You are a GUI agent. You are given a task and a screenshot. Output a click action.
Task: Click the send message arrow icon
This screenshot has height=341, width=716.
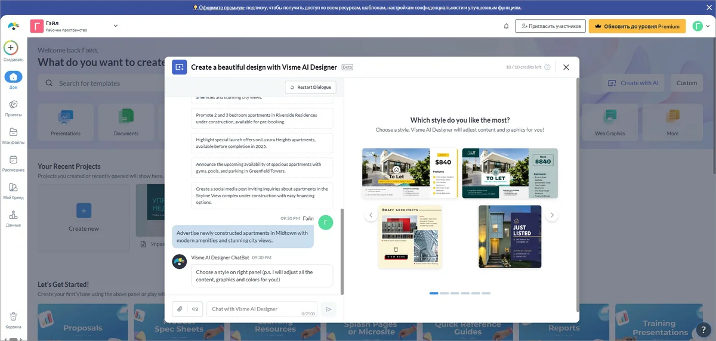coord(328,309)
